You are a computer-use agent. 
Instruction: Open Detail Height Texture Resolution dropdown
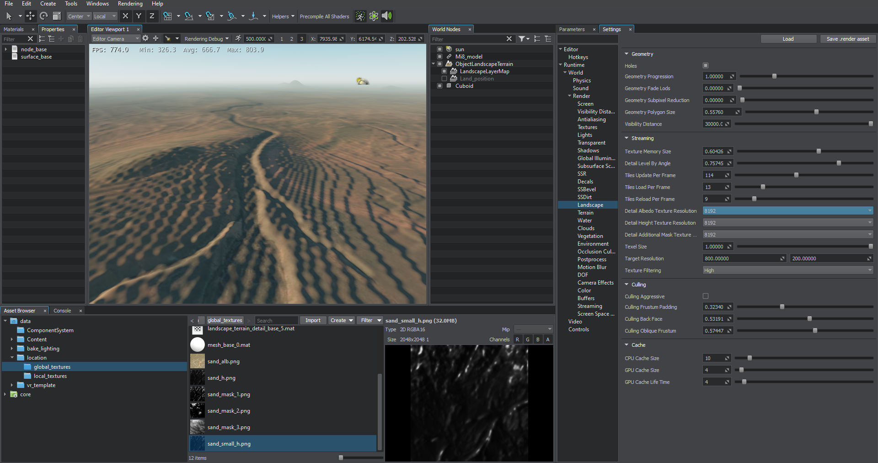(788, 222)
